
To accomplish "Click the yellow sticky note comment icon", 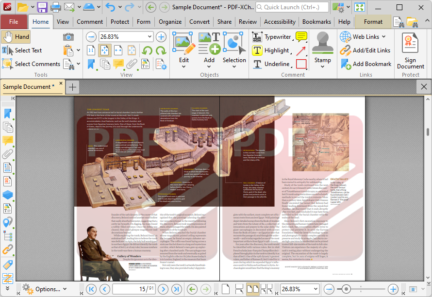I will coord(301,37).
